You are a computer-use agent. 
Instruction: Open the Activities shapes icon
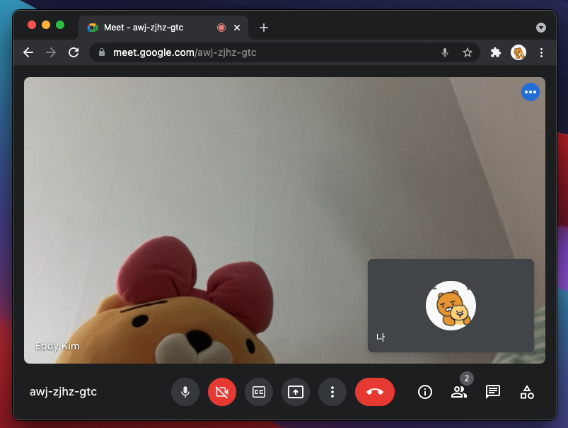[527, 392]
